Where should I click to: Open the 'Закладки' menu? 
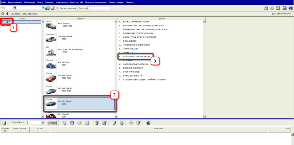(x=50, y=2)
